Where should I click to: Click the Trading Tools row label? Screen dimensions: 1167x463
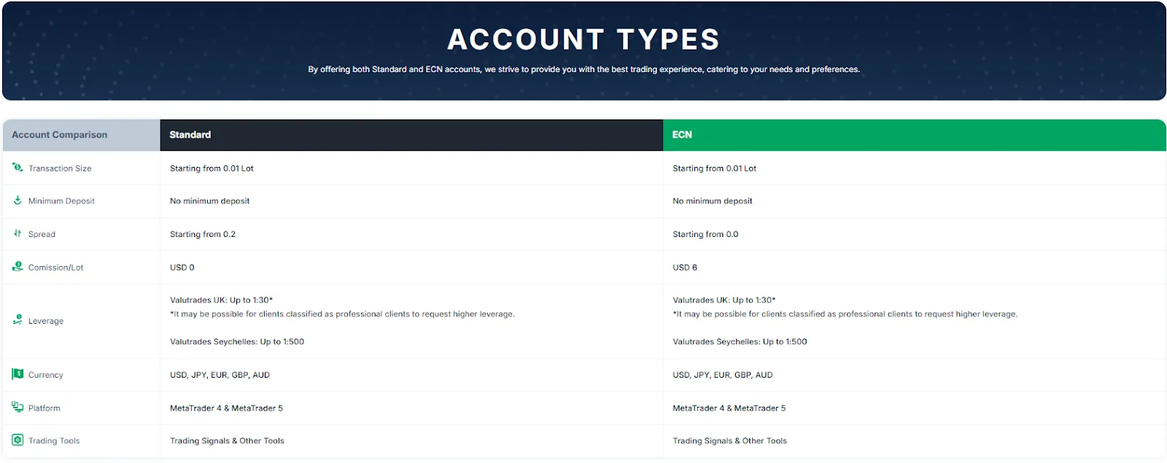(54, 441)
